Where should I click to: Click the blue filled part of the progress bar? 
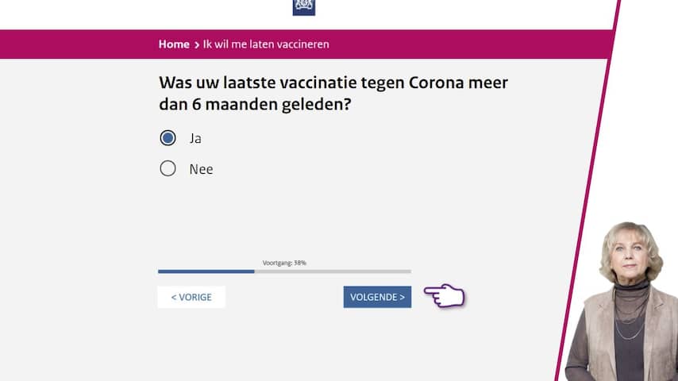[x=206, y=271]
